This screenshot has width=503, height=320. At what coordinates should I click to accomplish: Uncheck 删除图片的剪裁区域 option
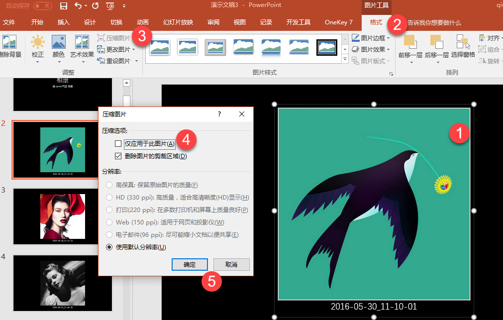click(x=117, y=155)
